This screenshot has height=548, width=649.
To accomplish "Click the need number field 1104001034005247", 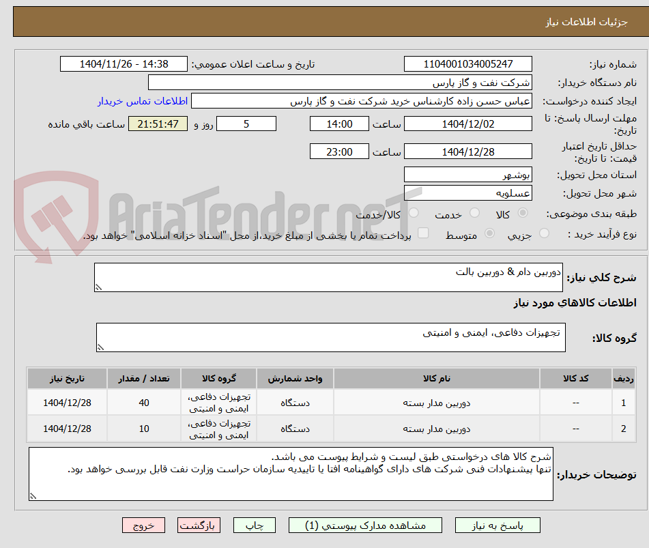I will coord(467,64).
